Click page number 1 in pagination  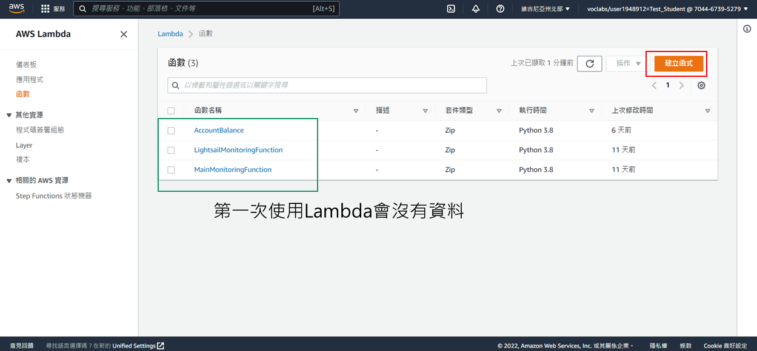click(x=668, y=85)
